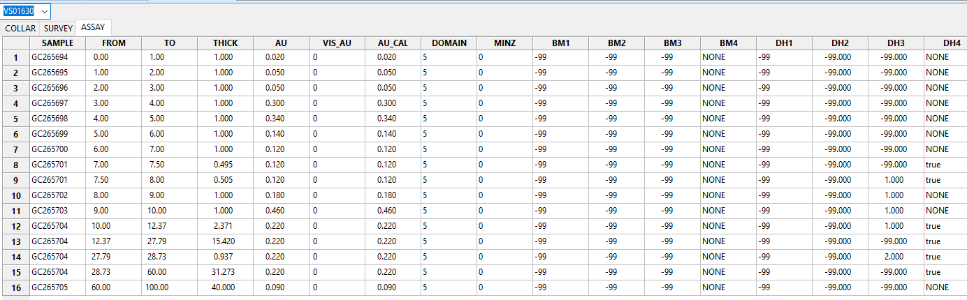Click the AU_CAL column header

pyautogui.click(x=393, y=43)
